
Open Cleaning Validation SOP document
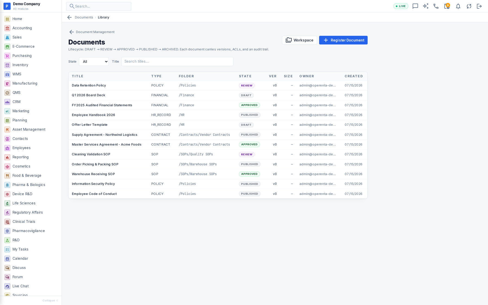point(91,154)
